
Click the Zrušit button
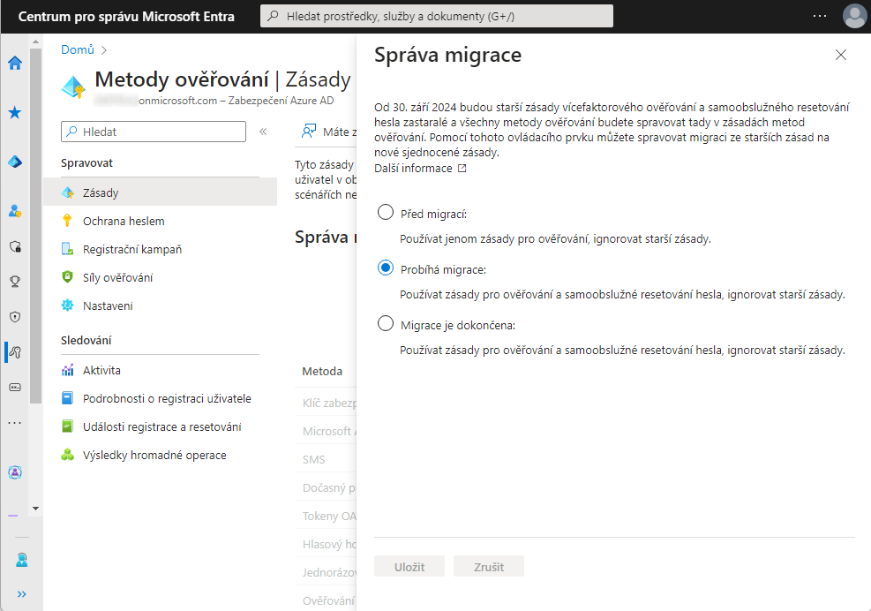click(x=489, y=567)
